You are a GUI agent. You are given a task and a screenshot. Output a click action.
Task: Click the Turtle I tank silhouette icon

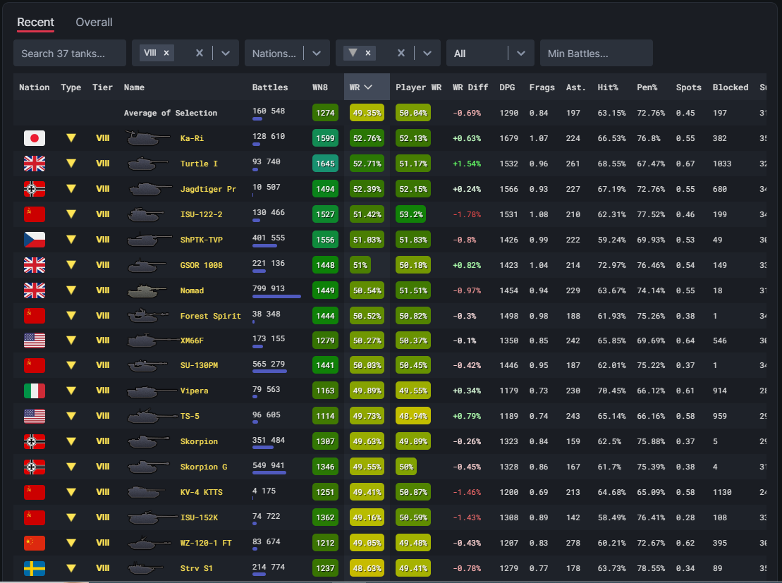click(x=149, y=164)
